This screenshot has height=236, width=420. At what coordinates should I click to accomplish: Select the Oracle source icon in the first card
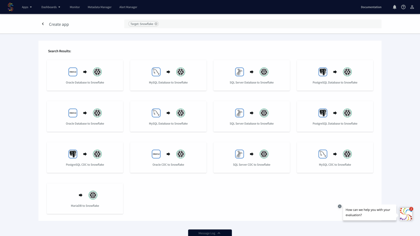(x=73, y=72)
